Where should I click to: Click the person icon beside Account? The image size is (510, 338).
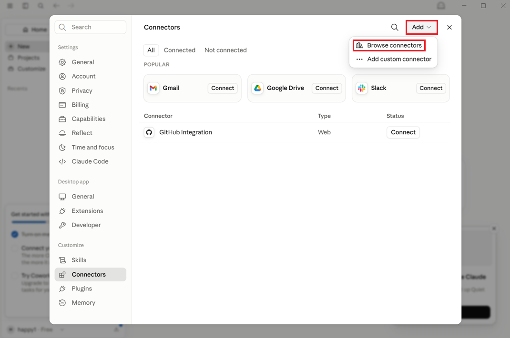pos(62,76)
